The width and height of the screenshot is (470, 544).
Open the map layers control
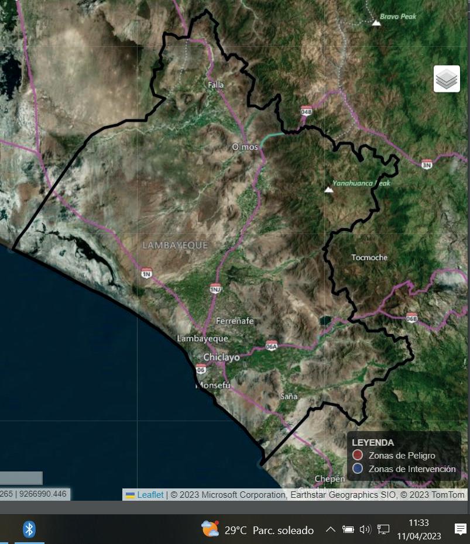(x=447, y=79)
